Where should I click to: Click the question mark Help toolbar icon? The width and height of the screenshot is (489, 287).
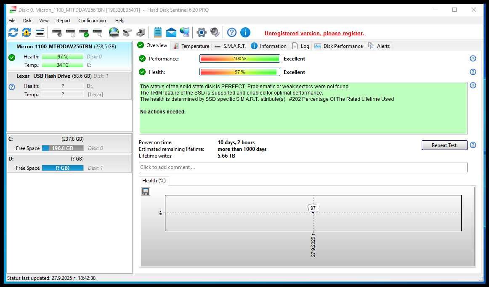(x=232, y=32)
